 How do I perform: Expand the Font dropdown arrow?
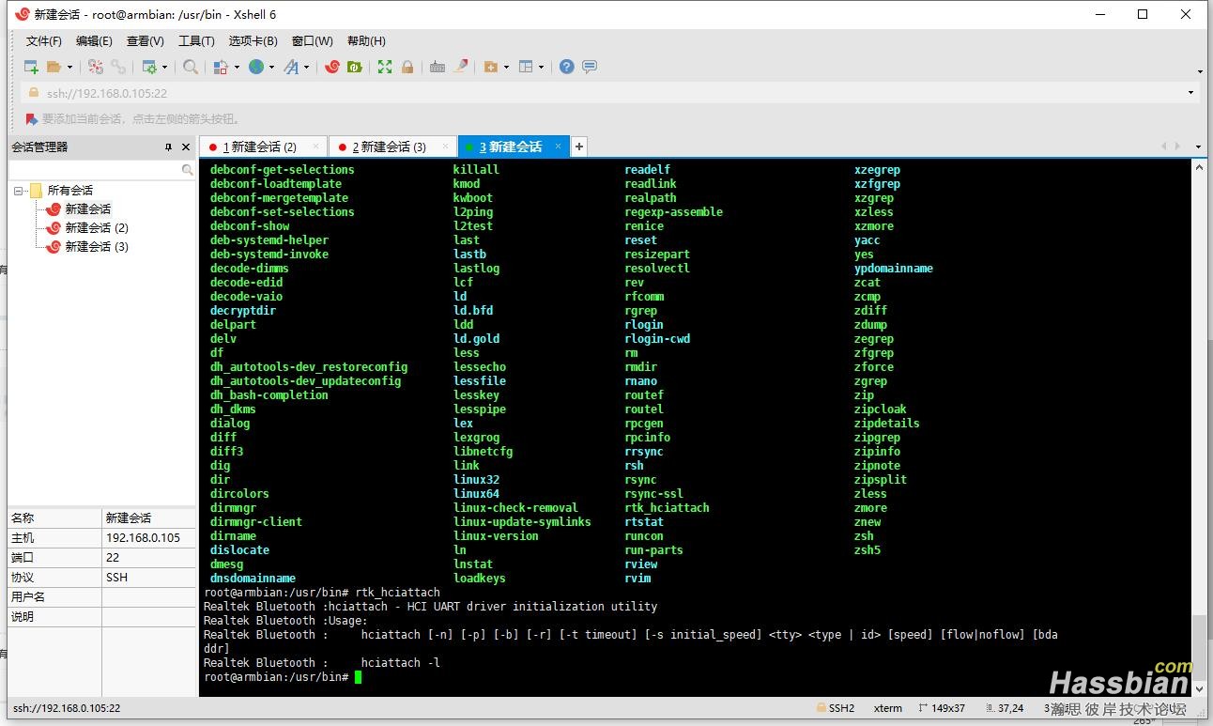tap(306, 67)
